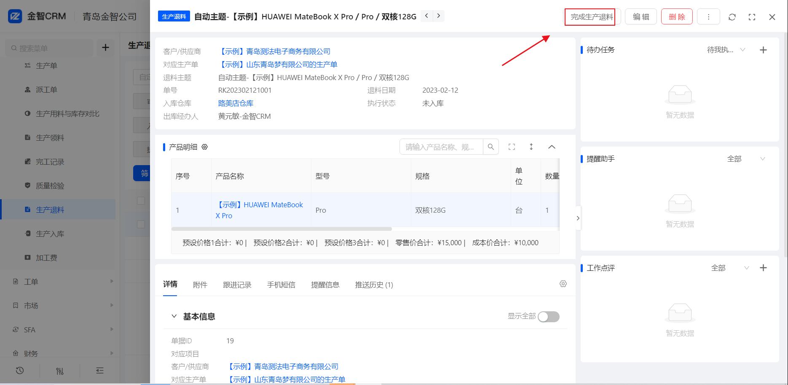Switch to the 附件 tab
This screenshot has width=788, height=385.
point(200,285)
